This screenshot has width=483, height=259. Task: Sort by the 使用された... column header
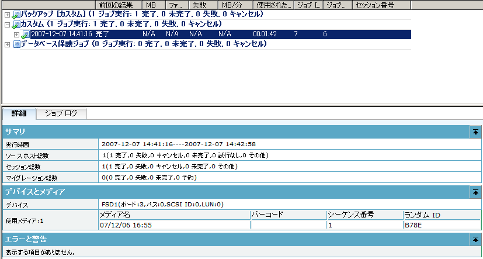(273, 5)
